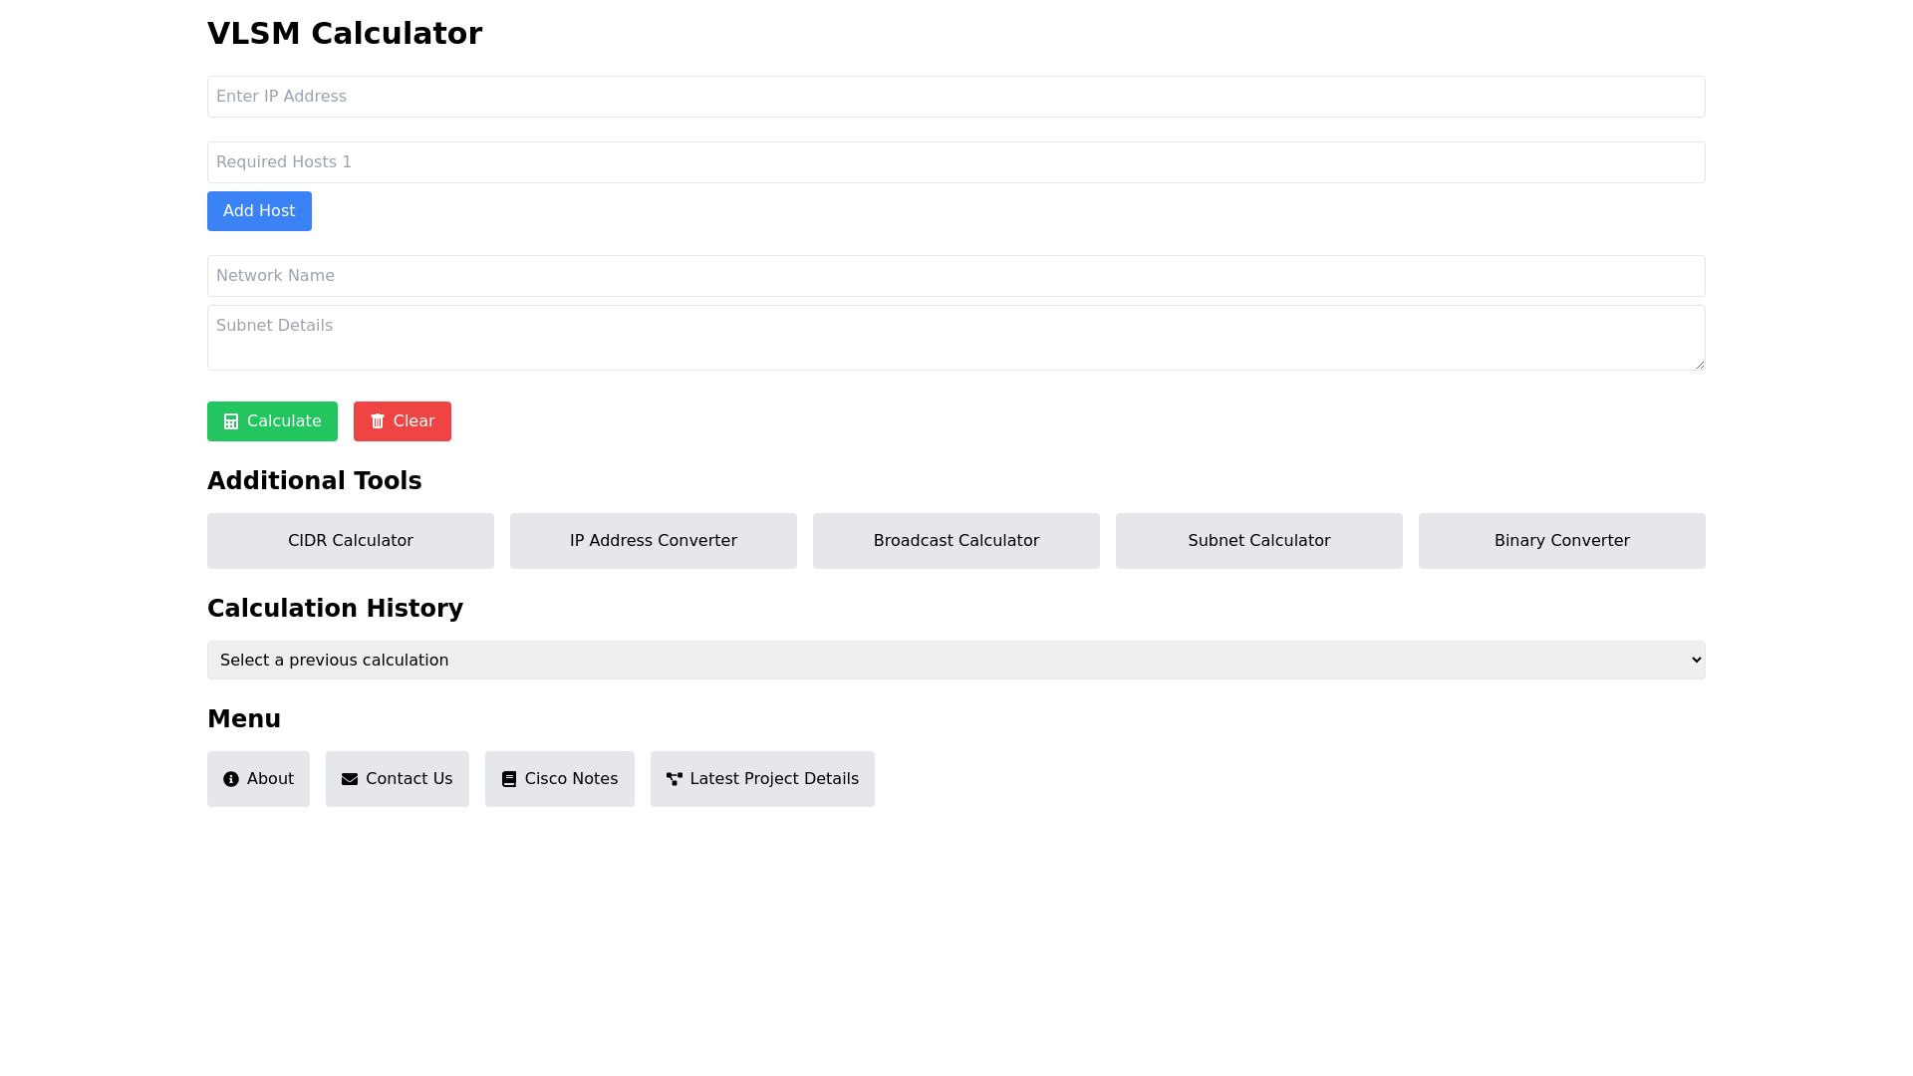The width and height of the screenshot is (1913, 1076).
Task: Open Cisco Notes
Action: click(x=559, y=778)
